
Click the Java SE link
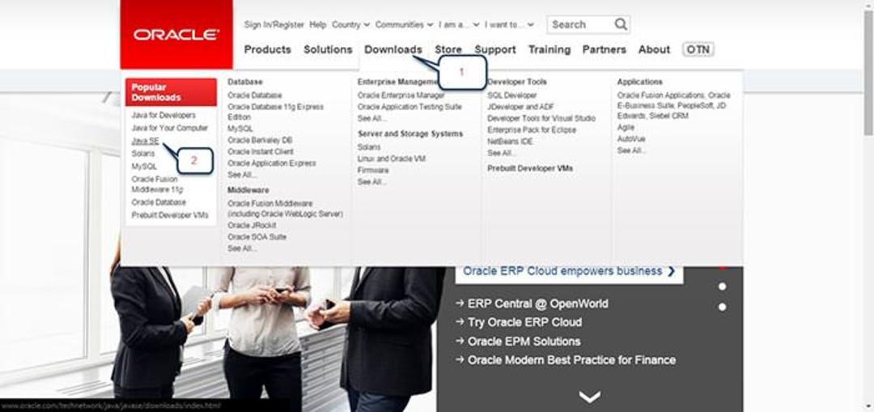146,141
